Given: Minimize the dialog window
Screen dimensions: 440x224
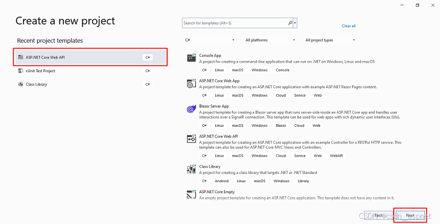Looking at the screenshot, I should click(402, 5).
